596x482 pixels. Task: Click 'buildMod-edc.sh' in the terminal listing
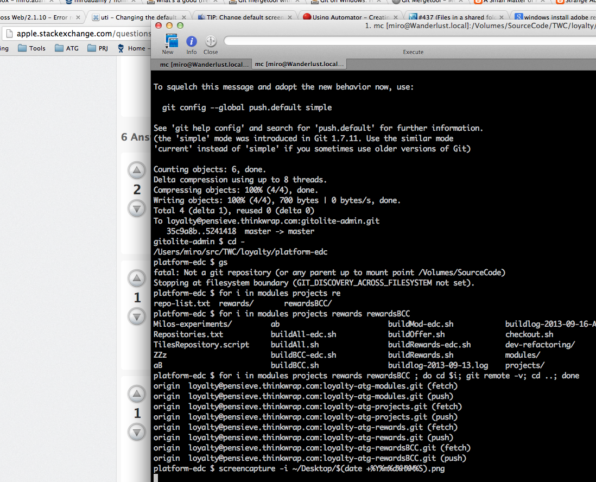point(421,324)
